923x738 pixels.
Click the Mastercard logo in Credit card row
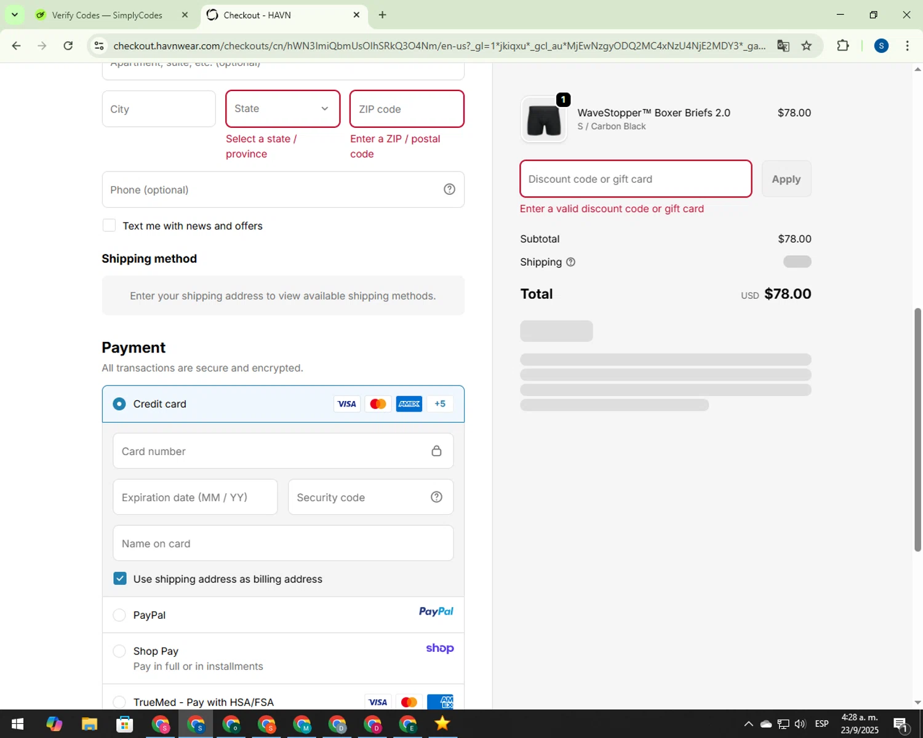coord(378,404)
